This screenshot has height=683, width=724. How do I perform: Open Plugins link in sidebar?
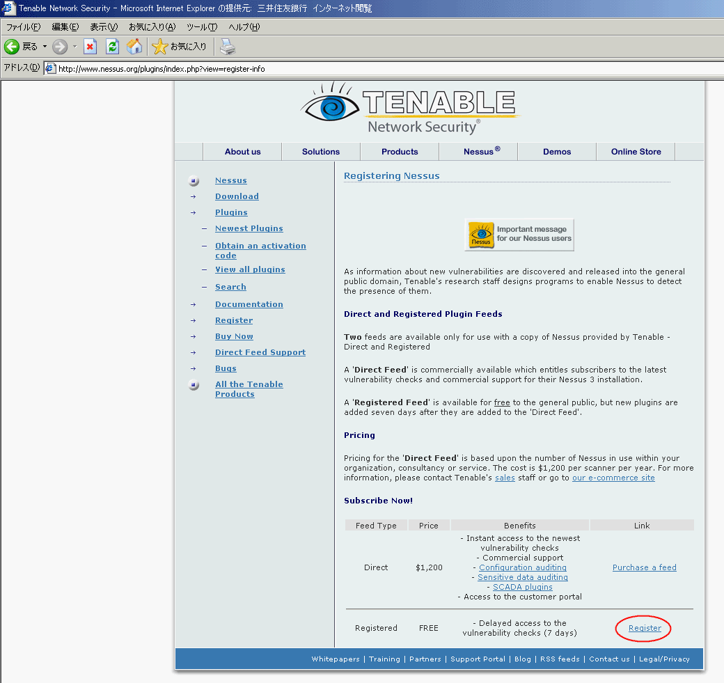click(231, 212)
